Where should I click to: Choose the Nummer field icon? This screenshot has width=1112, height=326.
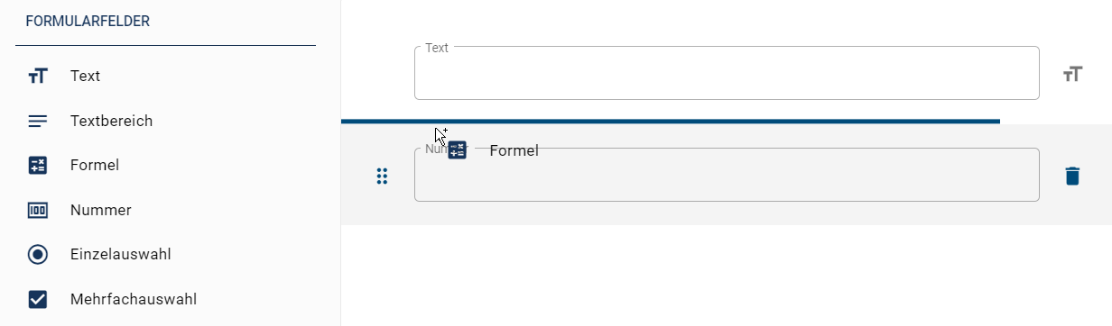[x=37, y=210]
